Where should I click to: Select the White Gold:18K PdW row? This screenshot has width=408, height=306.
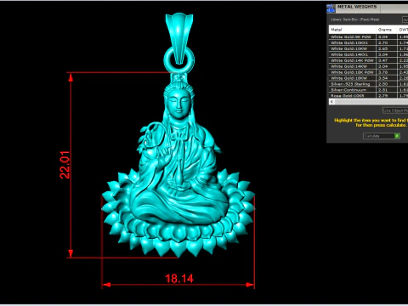[x=368, y=72]
